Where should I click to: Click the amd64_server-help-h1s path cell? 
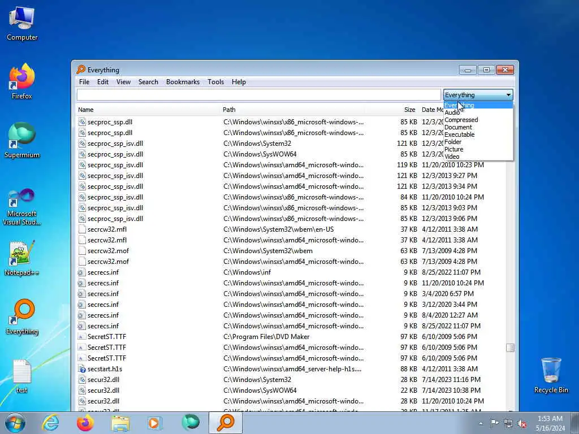click(x=292, y=368)
